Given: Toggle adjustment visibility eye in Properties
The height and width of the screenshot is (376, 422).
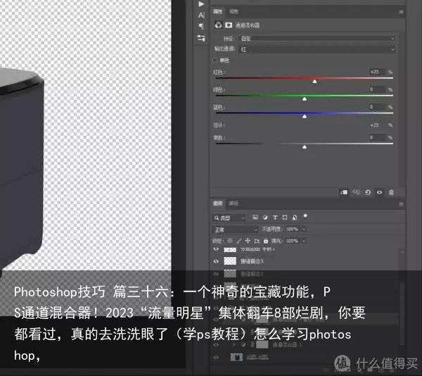Looking at the screenshot, I should click(380, 192).
